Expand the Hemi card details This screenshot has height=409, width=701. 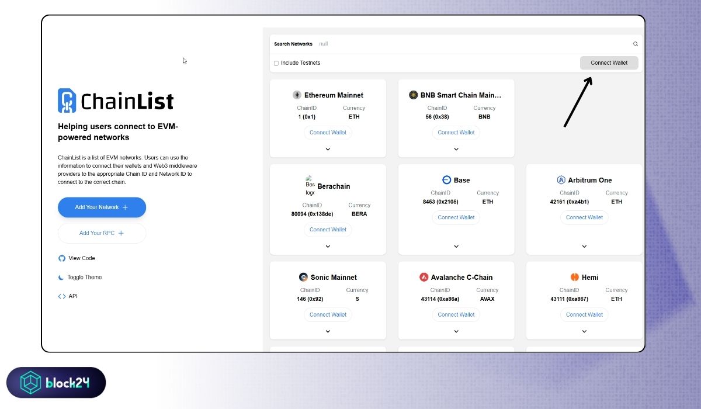click(584, 331)
